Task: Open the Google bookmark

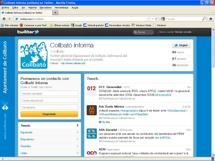Action: click(76, 25)
